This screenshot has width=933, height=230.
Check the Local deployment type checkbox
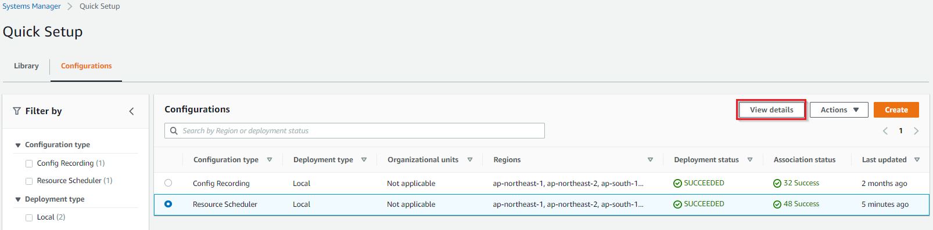(x=29, y=218)
